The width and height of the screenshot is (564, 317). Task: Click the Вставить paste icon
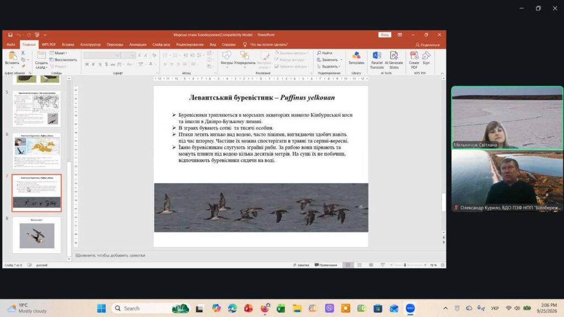pos(12,59)
